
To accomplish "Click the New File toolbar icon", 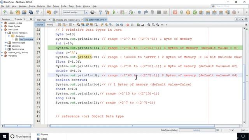I will pos(5,12).
